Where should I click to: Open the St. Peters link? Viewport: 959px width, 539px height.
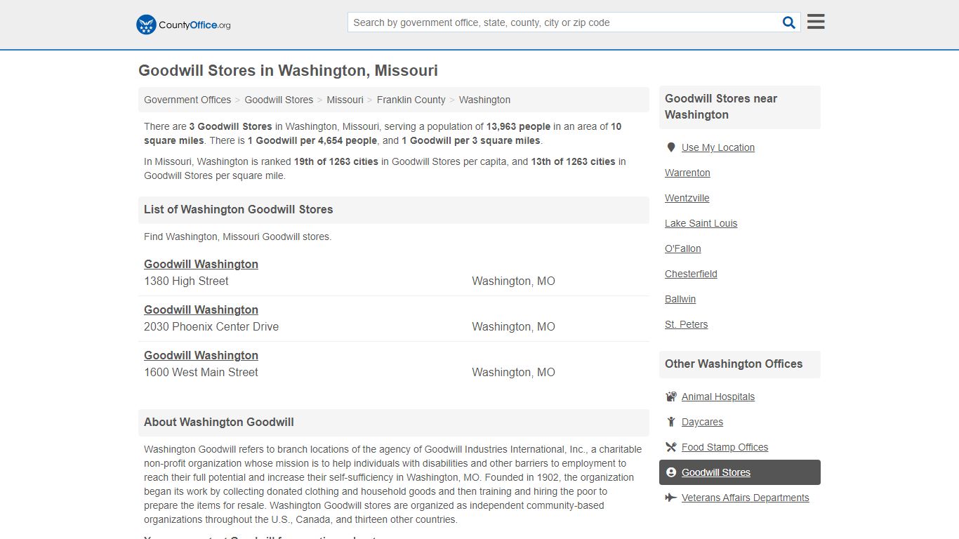coord(687,324)
